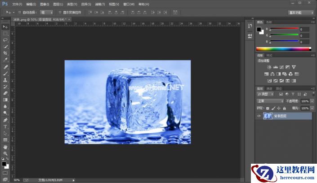Select the Zoom tool in the toolbox
The height and width of the screenshot is (183, 317).
point(5,153)
